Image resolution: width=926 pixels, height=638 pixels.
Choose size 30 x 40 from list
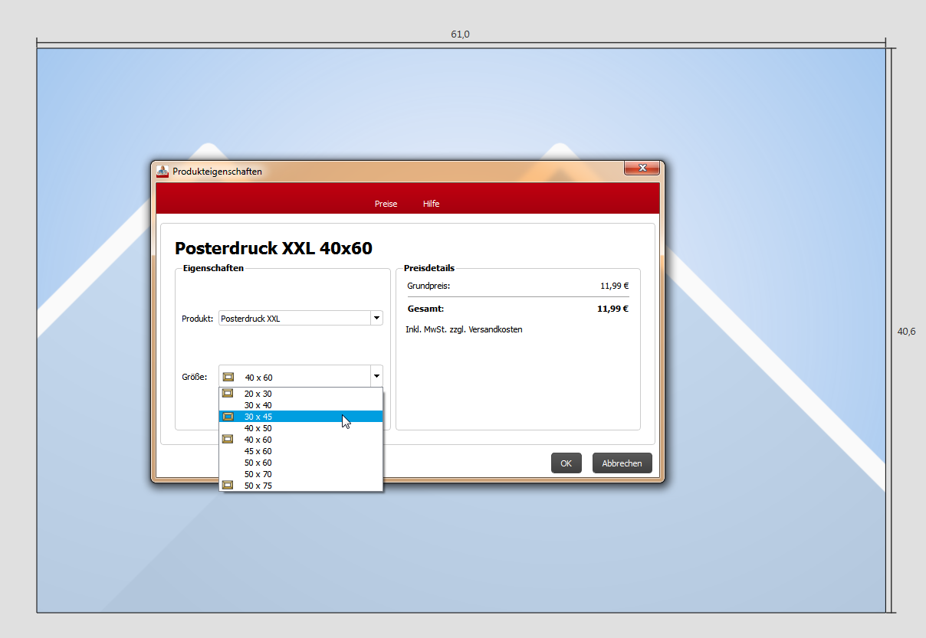pos(300,405)
